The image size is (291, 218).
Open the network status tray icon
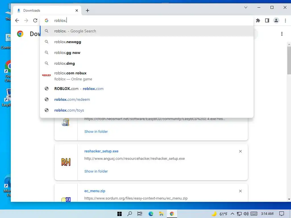coord(239,214)
